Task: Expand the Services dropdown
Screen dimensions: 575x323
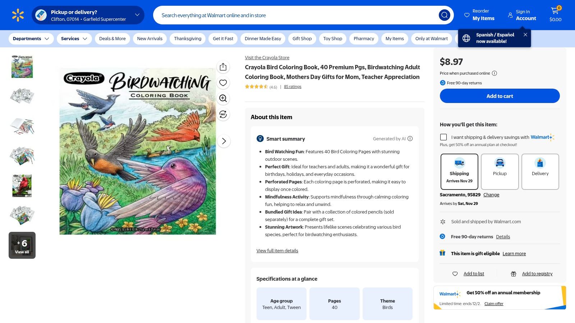Action: tap(74, 38)
